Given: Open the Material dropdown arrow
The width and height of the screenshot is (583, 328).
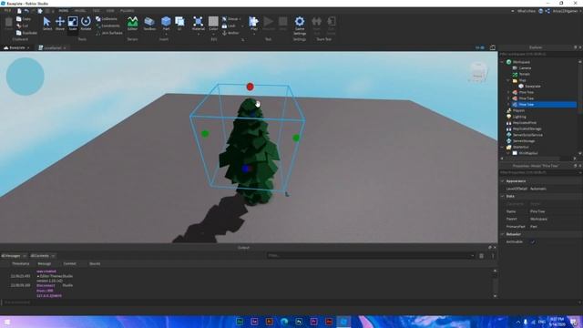Looking at the screenshot, I should point(199,35).
